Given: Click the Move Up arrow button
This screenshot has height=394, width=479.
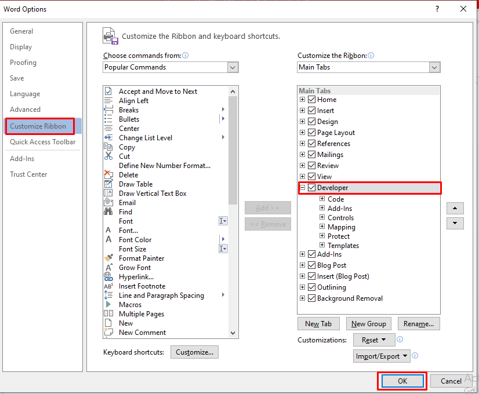Looking at the screenshot, I should 455,208.
